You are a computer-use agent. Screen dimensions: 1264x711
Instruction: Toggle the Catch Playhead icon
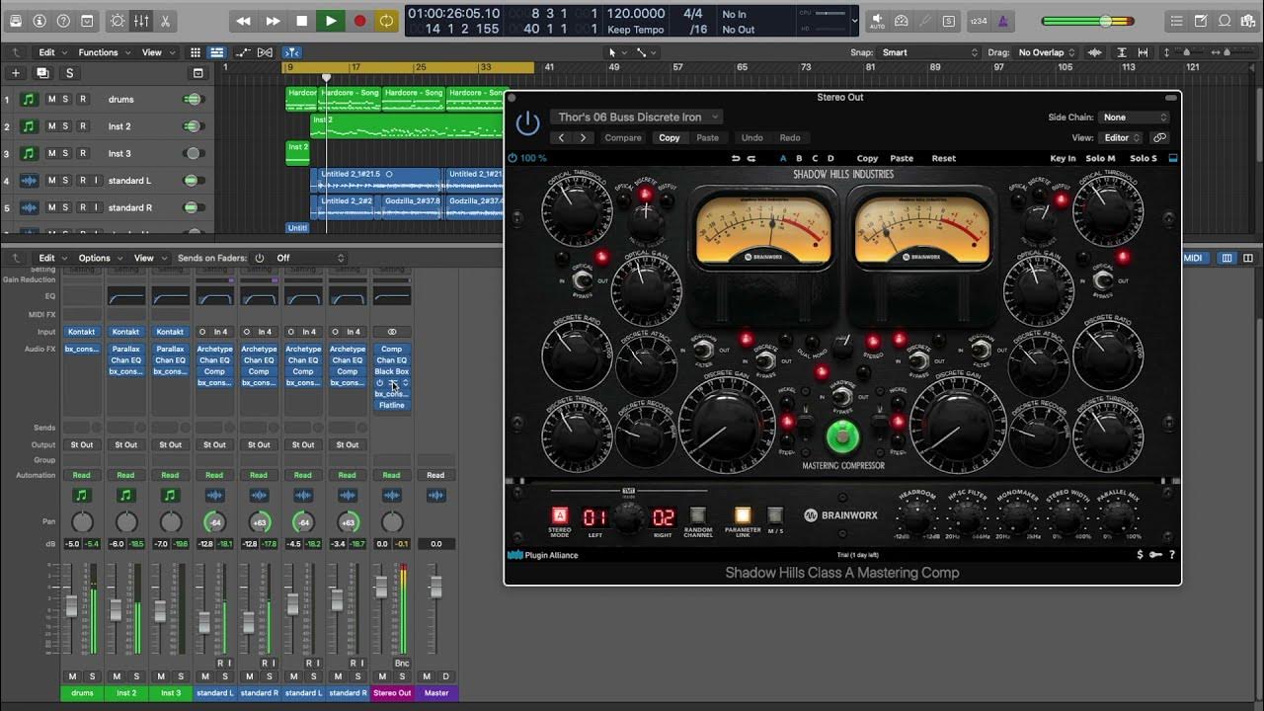291,52
